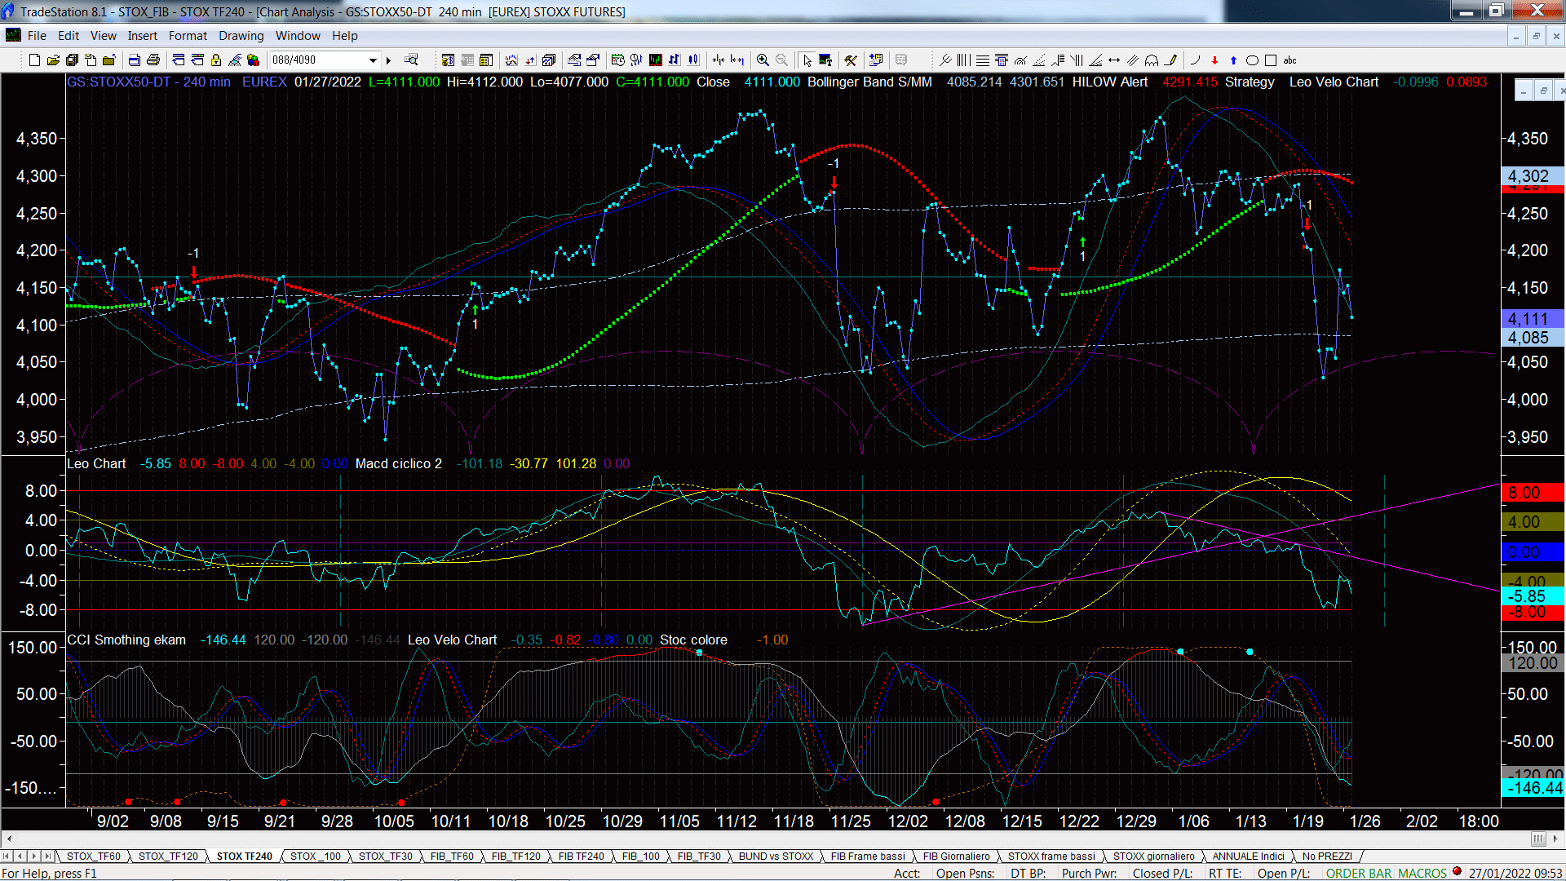Select the horizontal lines drawing tool
The image size is (1566, 881).
point(983,60)
